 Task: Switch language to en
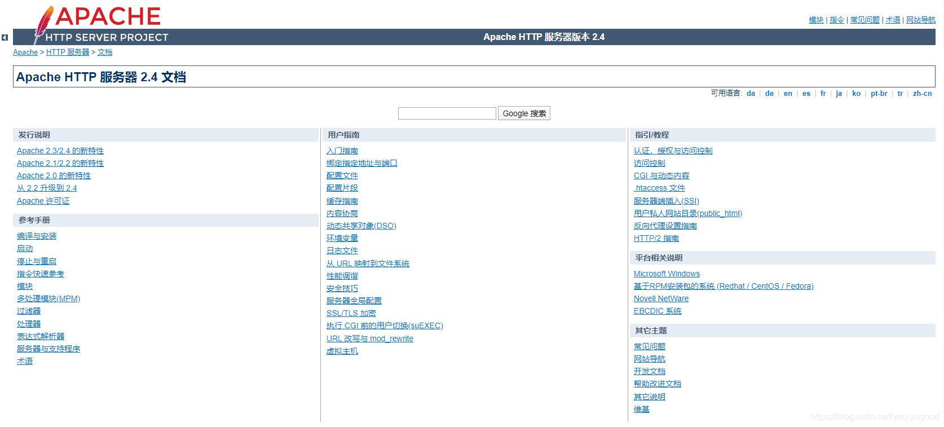tap(788, 94)
